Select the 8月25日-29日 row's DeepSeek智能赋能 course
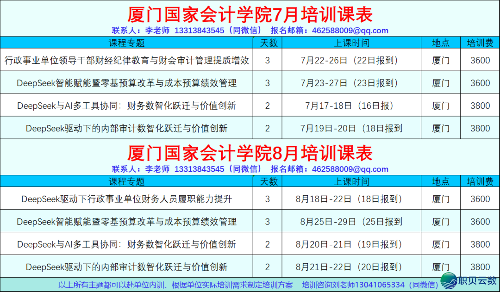 coord(126,222)
